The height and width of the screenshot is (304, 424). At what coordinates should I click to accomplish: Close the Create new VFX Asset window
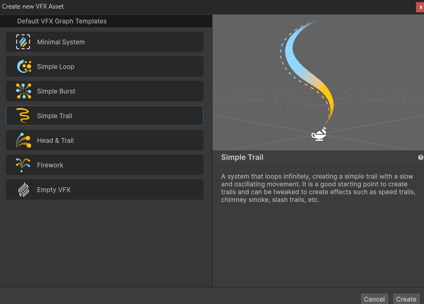[420, 7]
